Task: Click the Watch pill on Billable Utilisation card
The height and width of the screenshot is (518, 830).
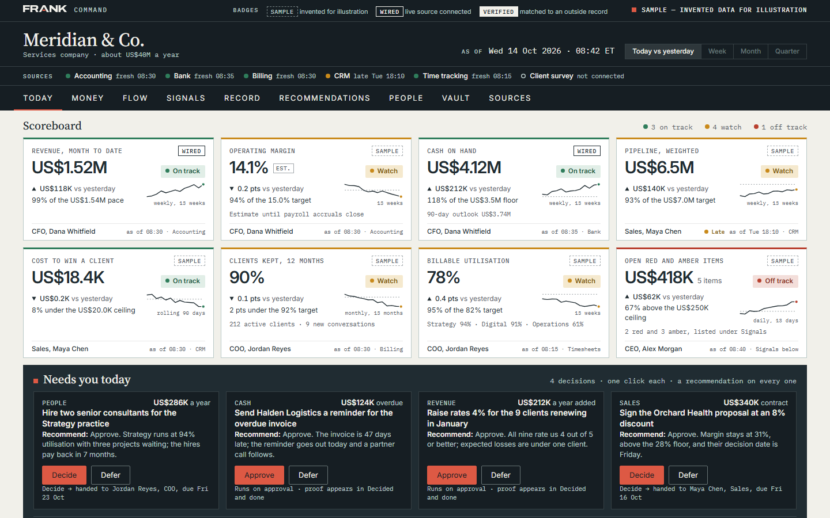Action: coord(582,281)
